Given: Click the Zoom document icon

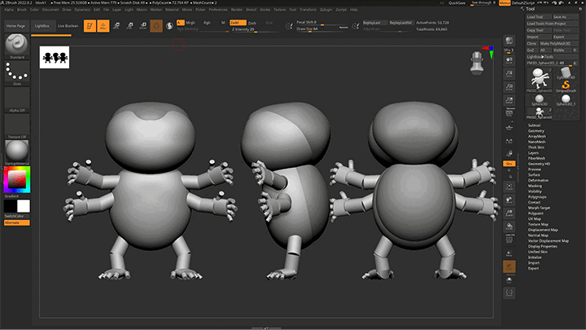Looking at the screenshot, I should tap(509, 73).
